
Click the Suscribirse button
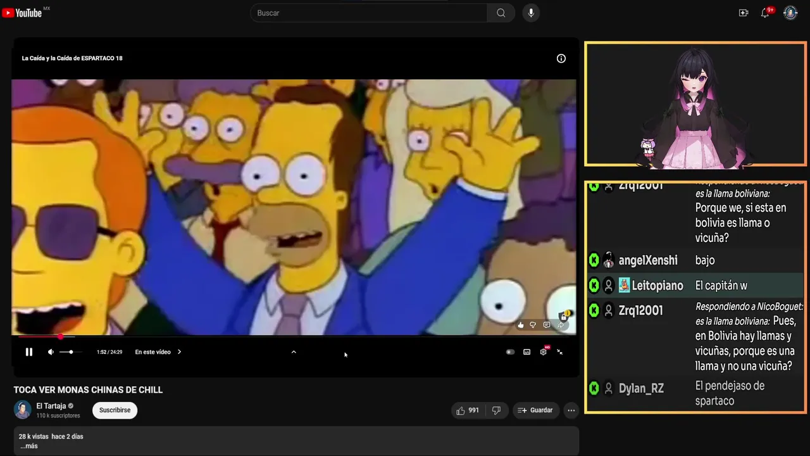(115, 410)
